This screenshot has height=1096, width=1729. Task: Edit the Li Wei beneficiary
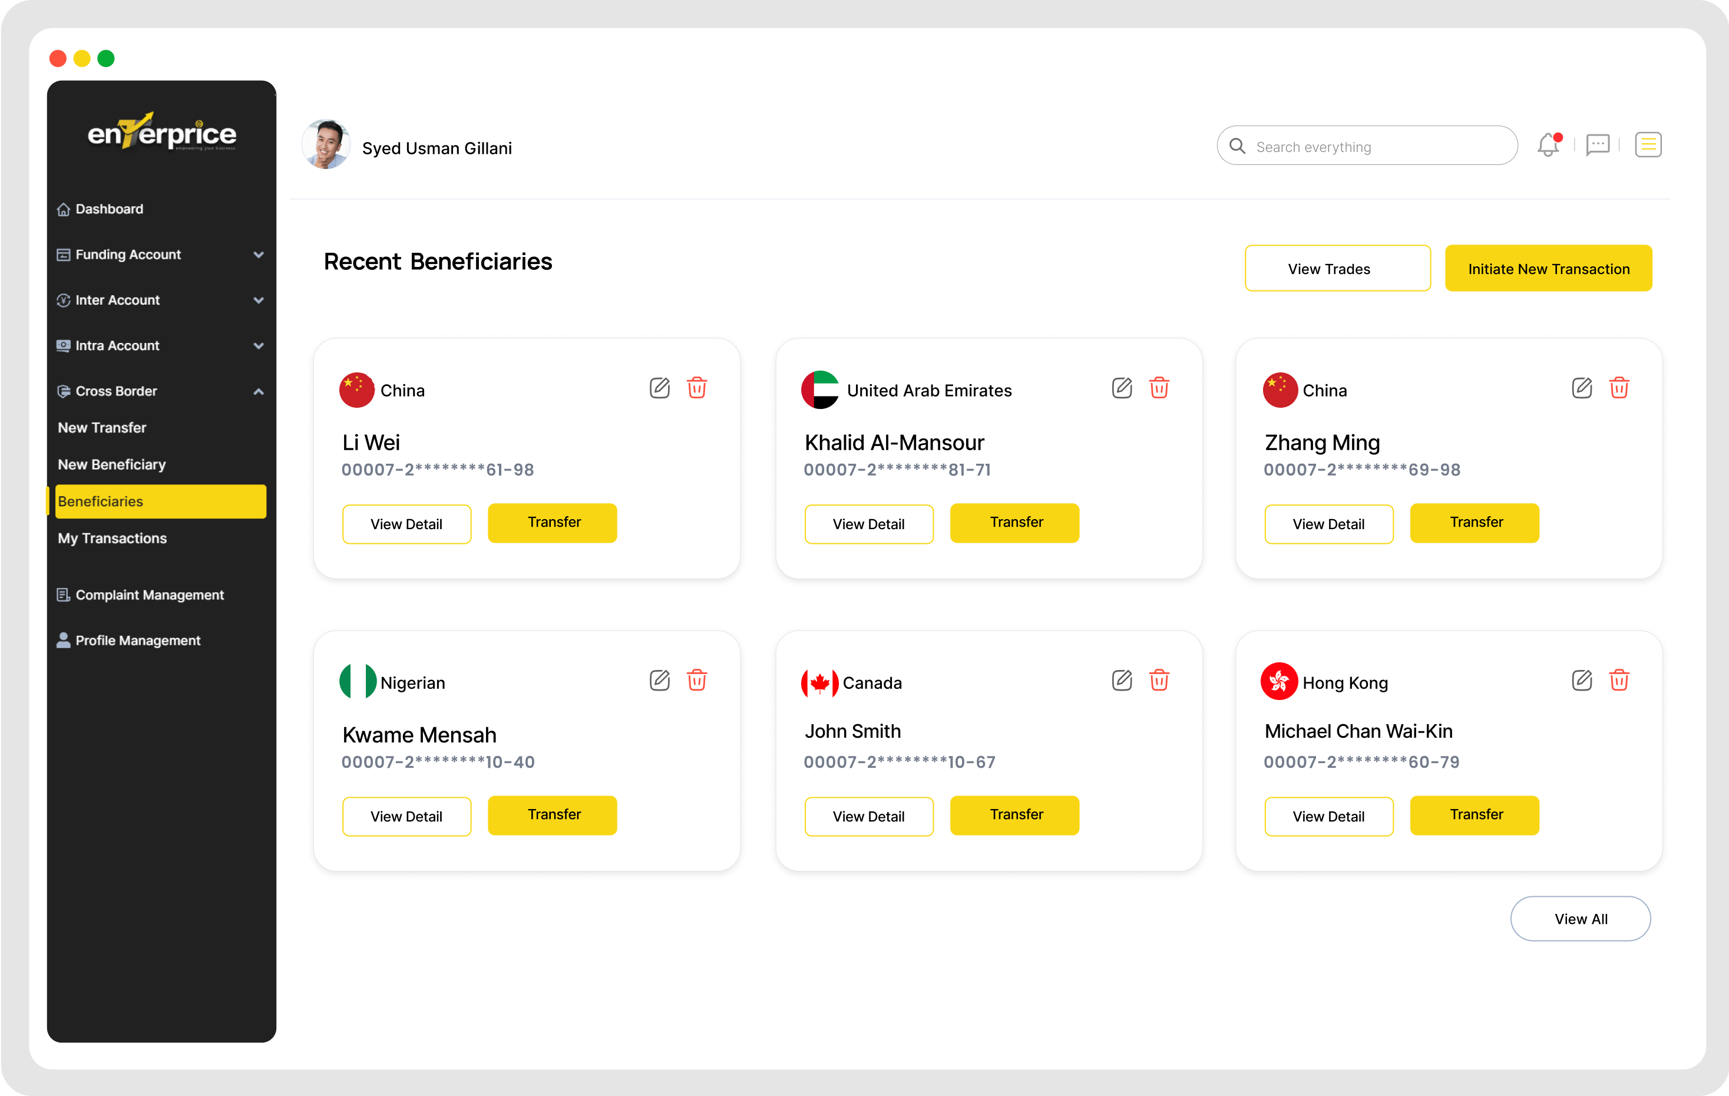[659, 388]
